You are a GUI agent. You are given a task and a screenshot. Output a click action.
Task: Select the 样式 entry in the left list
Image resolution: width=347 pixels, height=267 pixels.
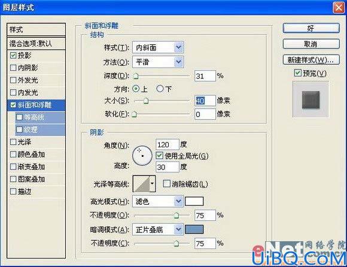(x=36, y=29)
